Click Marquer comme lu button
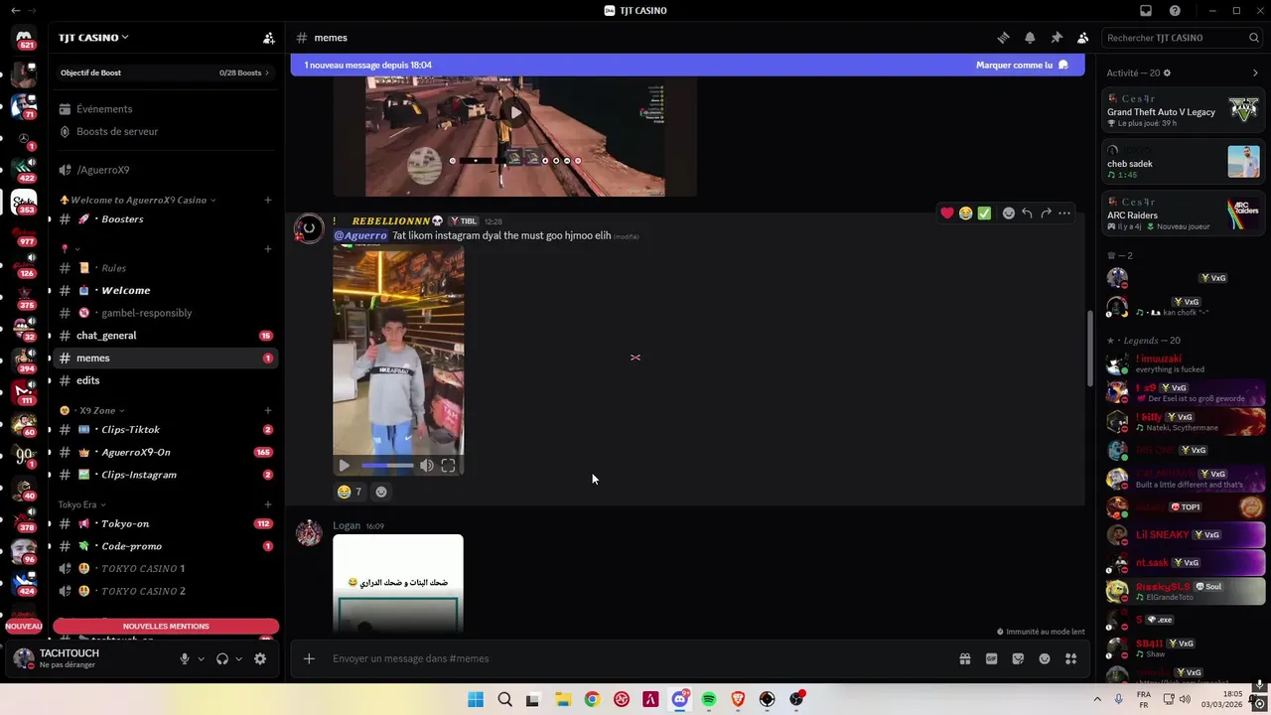This screenshot has height=715, width=1271. click(x=1022, y=65)
